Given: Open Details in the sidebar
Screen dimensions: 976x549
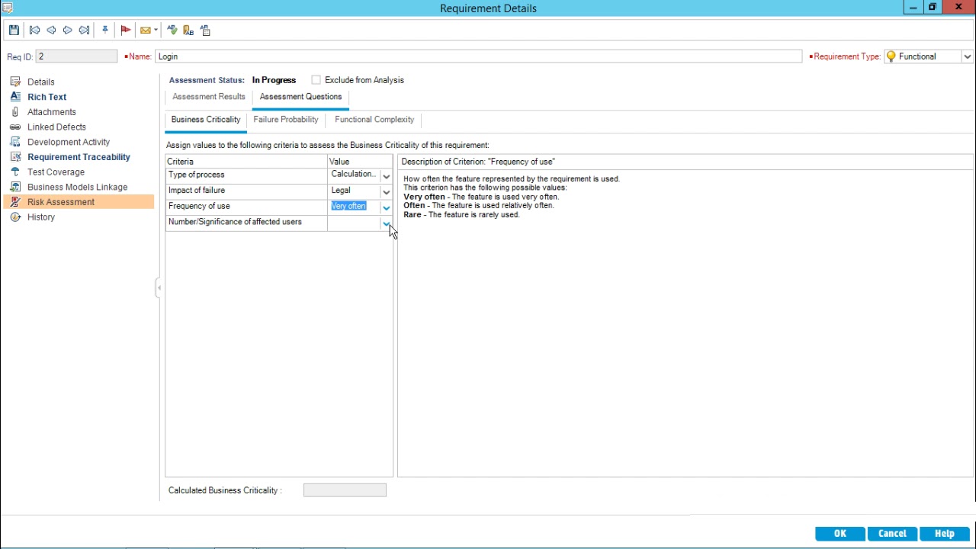Looking at the screenshot, I should pos(41,82).
